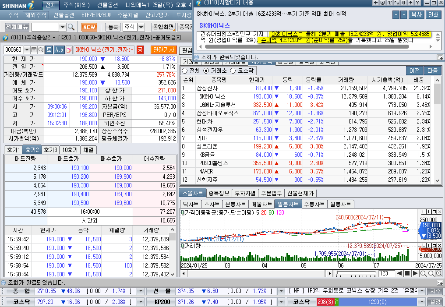The height and width of the screenshot is (307, 445).
Task: Open the 종합 index ticker dropdown
Action: [x=141, y=291]
